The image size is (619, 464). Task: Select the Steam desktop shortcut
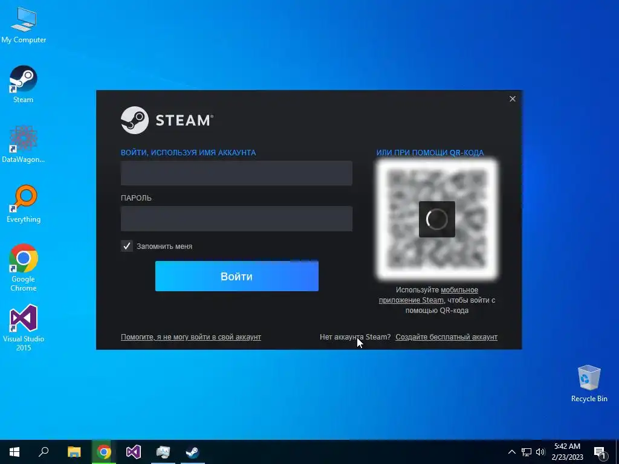pos(24,85)
